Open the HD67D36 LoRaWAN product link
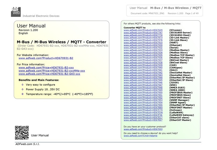217x150 pixels. [143, 112]
